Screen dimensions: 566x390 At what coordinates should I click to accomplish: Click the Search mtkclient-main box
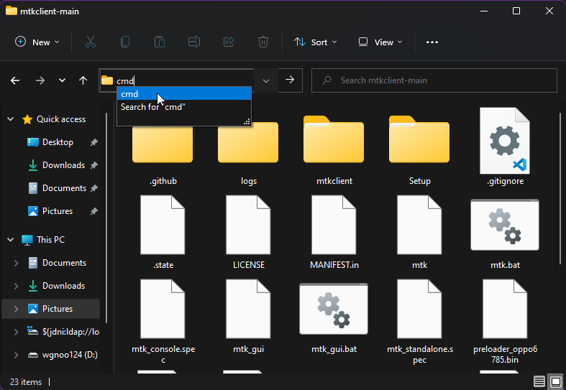point(434,80)
